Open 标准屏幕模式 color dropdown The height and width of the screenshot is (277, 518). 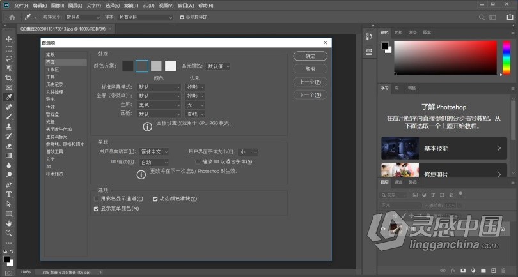click(x=159, y=87)
